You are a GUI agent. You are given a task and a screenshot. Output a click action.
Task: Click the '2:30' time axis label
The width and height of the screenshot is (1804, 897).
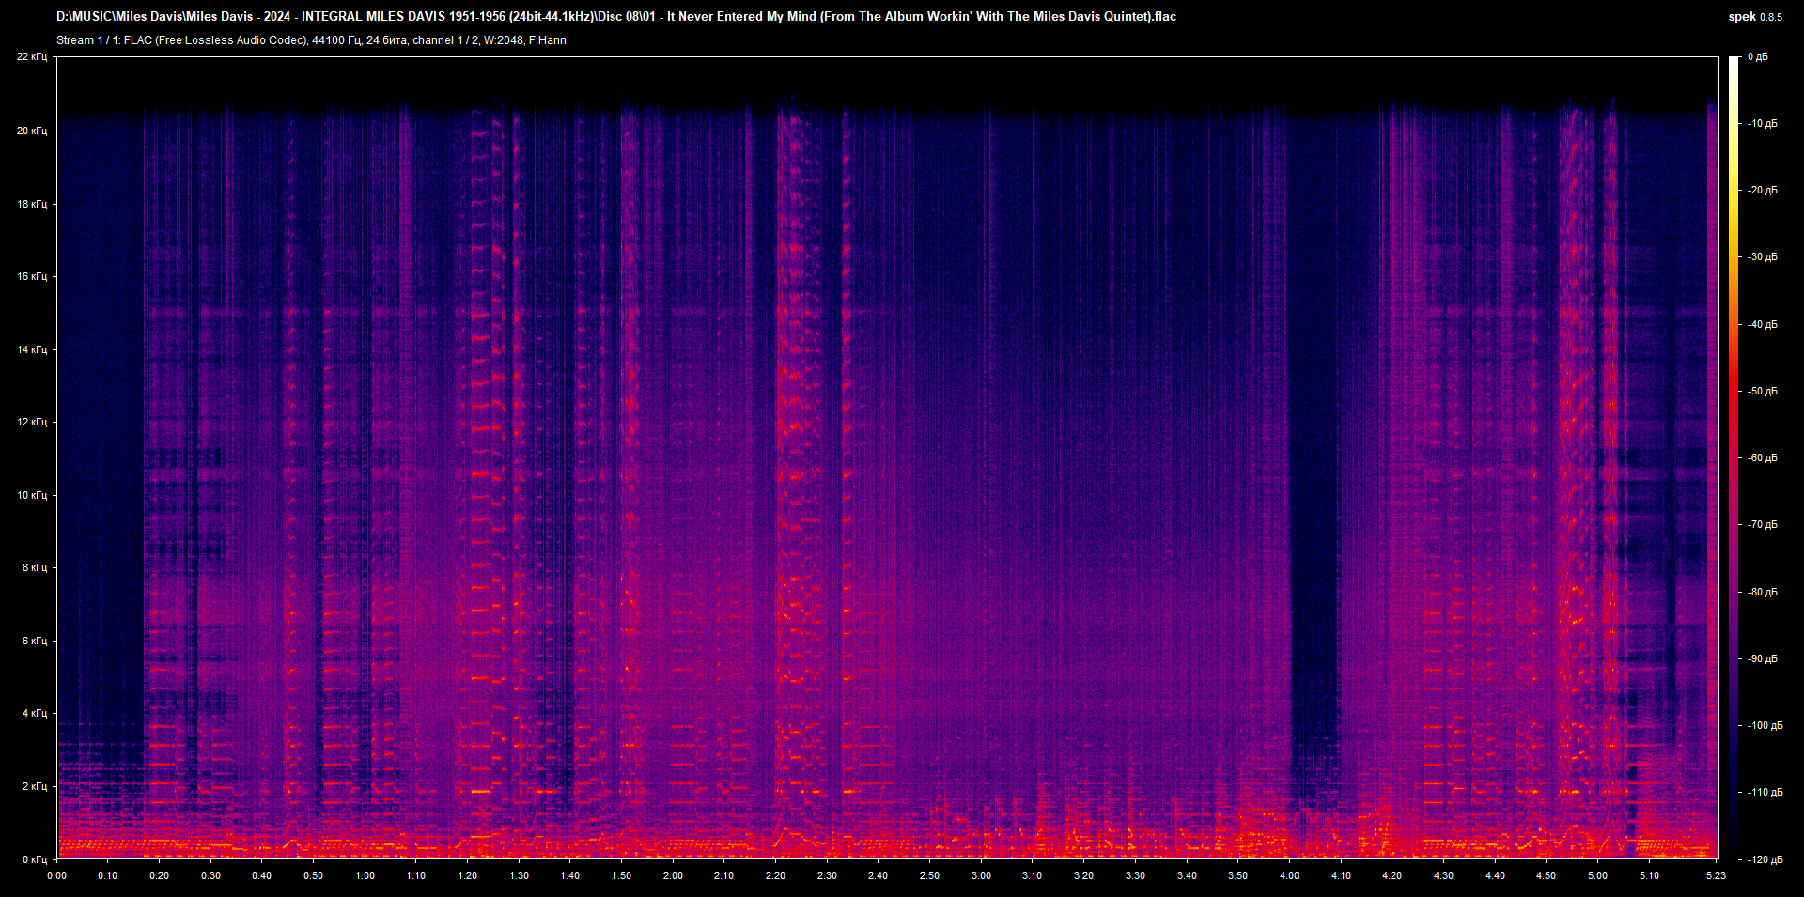click(x=827, y=875)
